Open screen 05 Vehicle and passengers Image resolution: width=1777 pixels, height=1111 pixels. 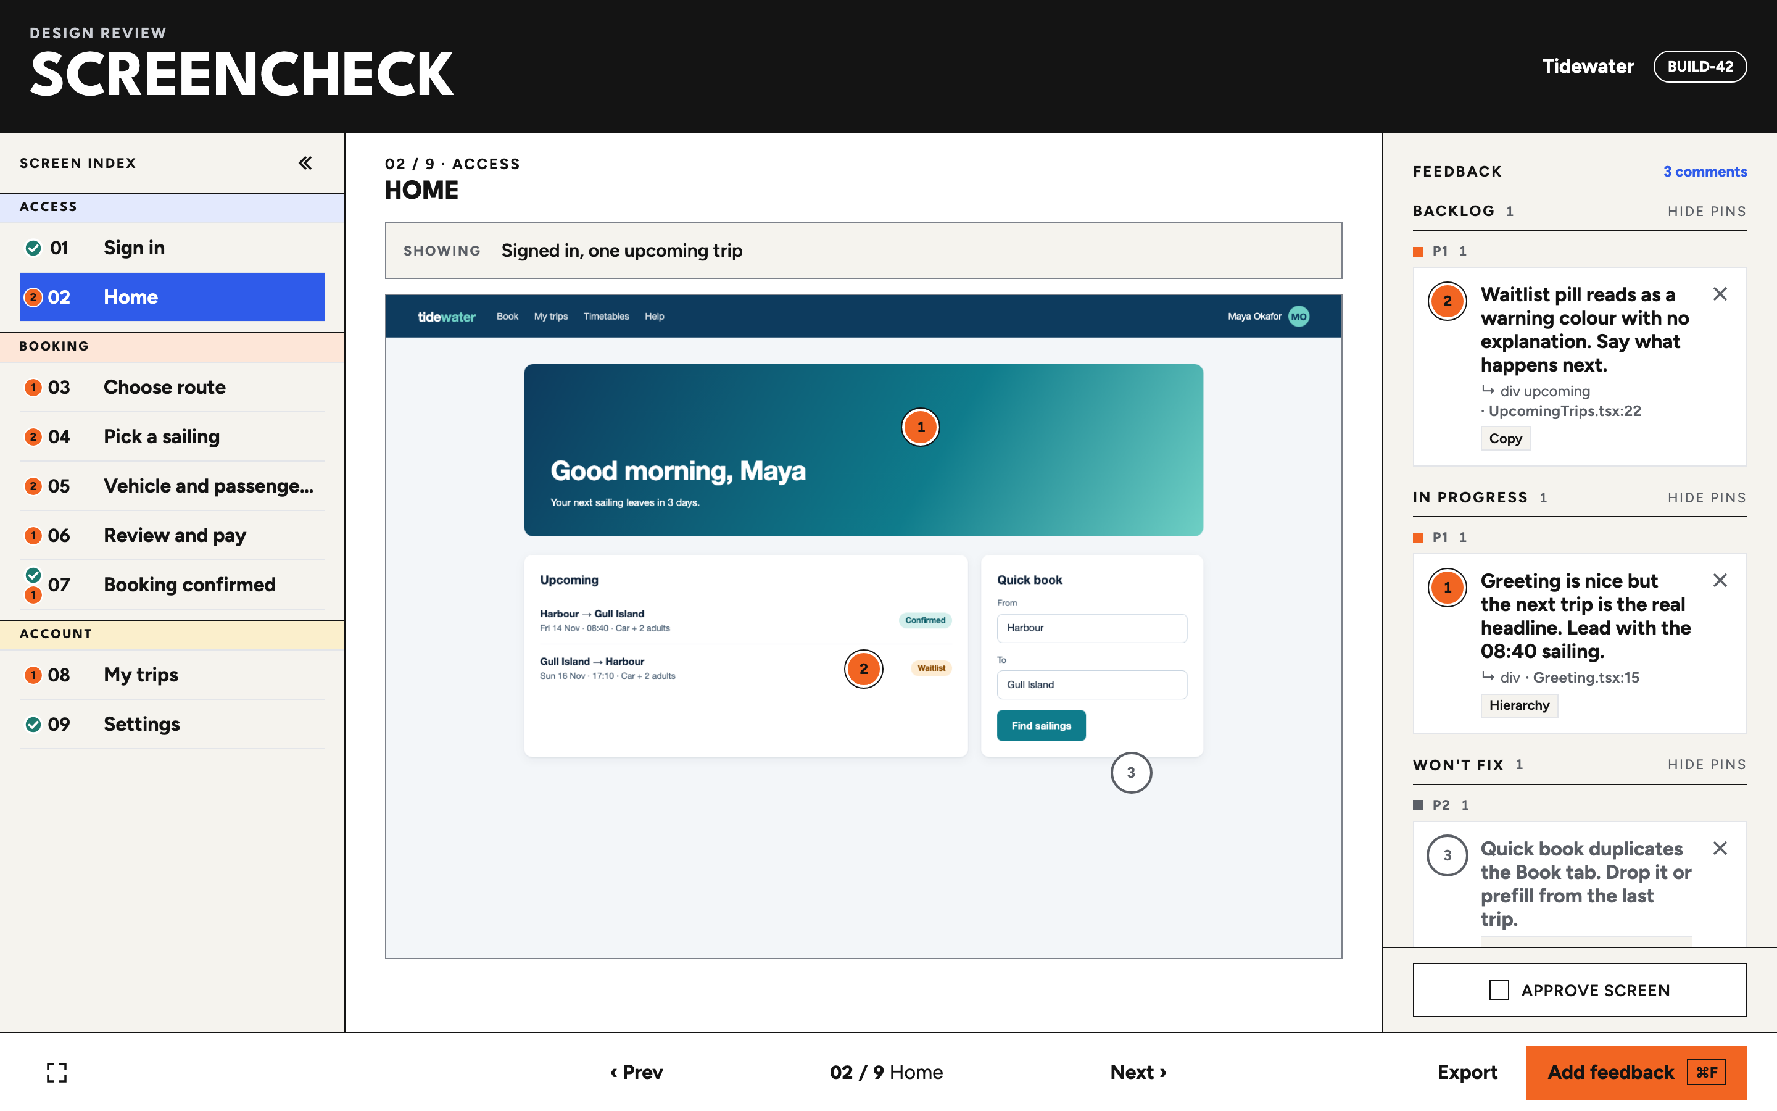point(172,486)
